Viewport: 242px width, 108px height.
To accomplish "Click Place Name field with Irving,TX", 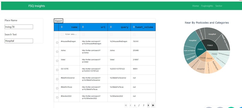I will coord(19,27).
